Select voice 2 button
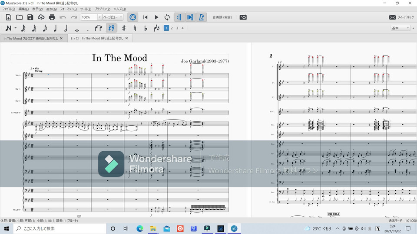The height and width of the screenshot is (234, 417). (172, 28)
